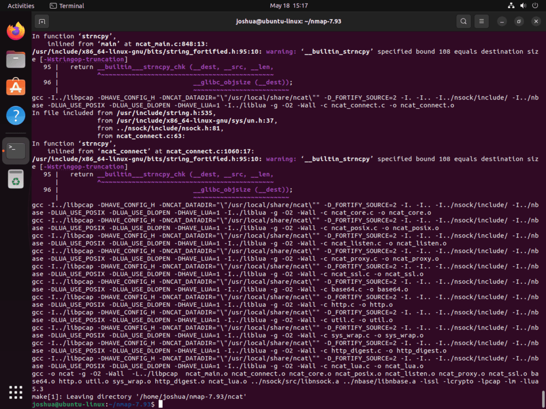This screenshot has height=409, width=546.
Task: Open the Trash from the dock
Action: click(x=15, y=179)
